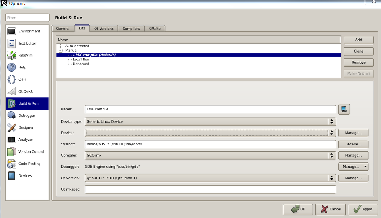
Task: Remove the selected kit
Action: pos(358,62)
